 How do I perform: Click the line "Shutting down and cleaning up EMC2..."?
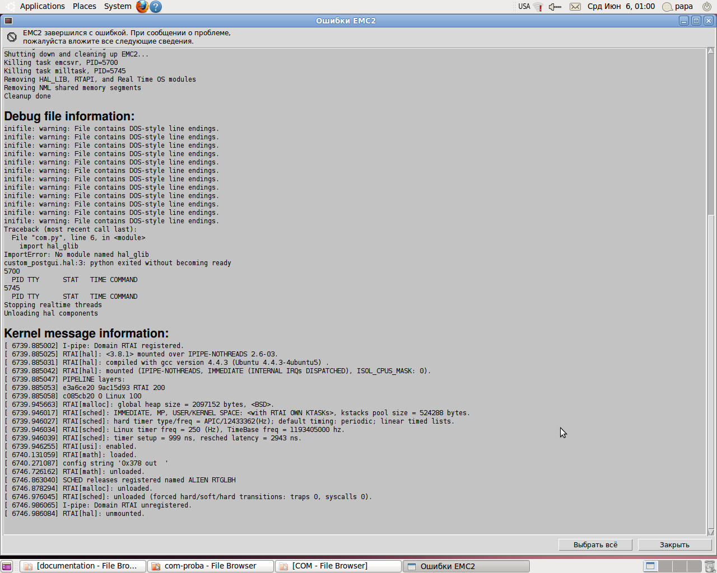click(77, 54)
